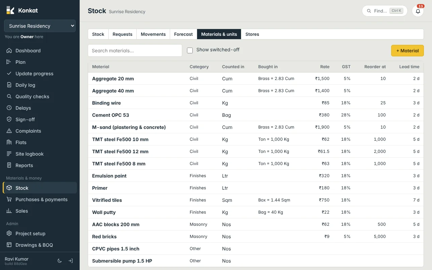Open the Sunrise Residency project dropdown
The height and width of the screenshot is (270, 432).
point(40,26)
